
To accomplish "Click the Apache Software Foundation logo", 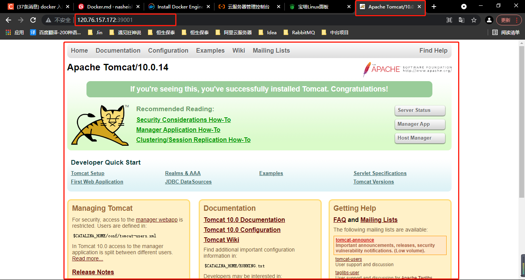I will pyautogui.click(x=407, y=69).
